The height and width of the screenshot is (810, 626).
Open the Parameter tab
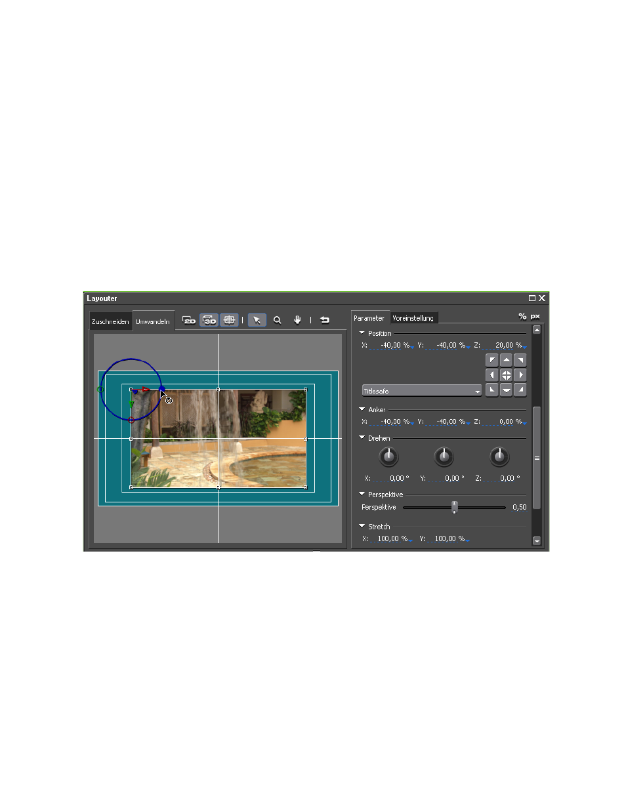[369, 318]
